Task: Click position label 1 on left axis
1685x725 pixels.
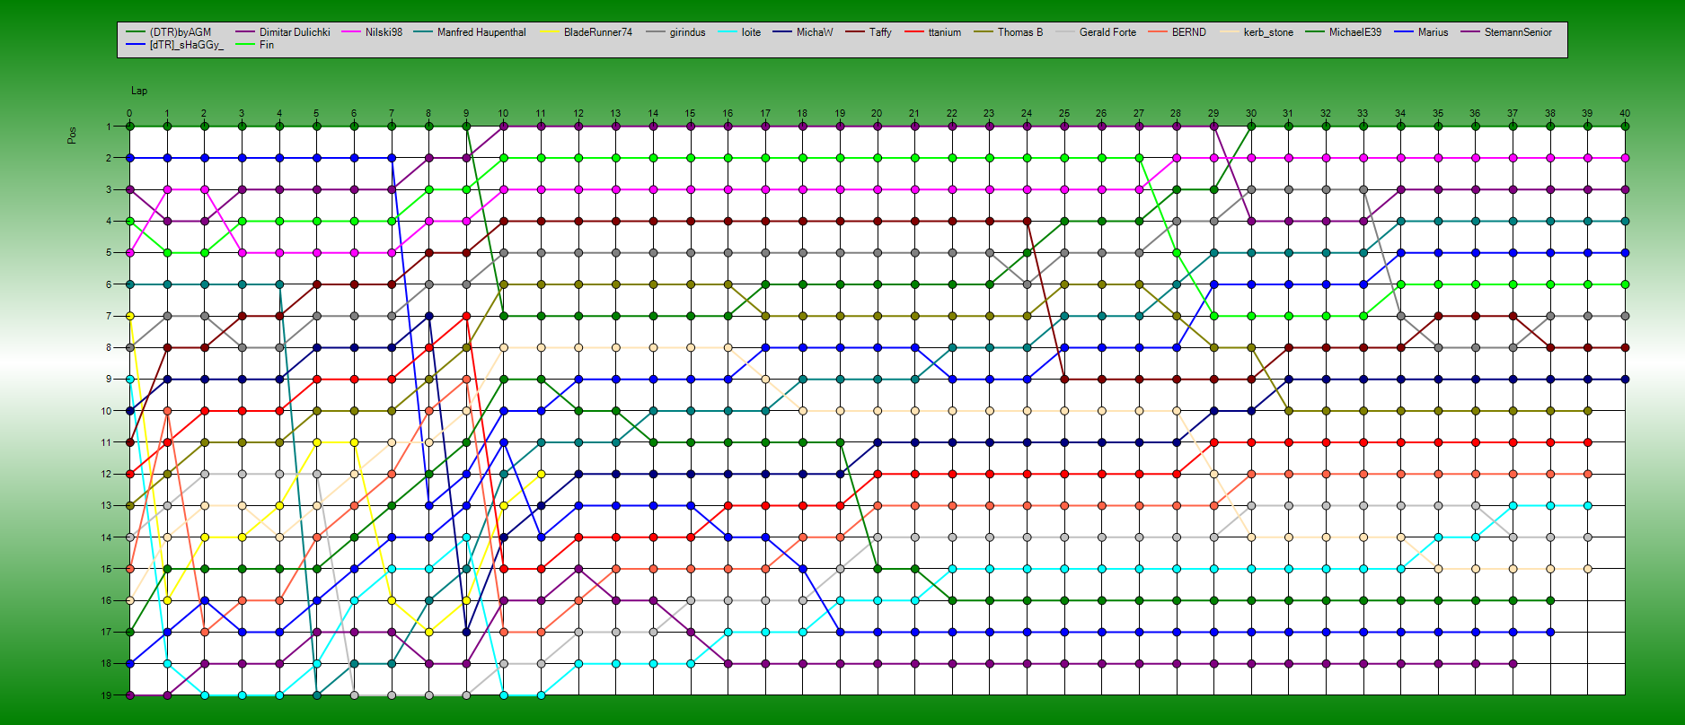Action: (109, 127)
